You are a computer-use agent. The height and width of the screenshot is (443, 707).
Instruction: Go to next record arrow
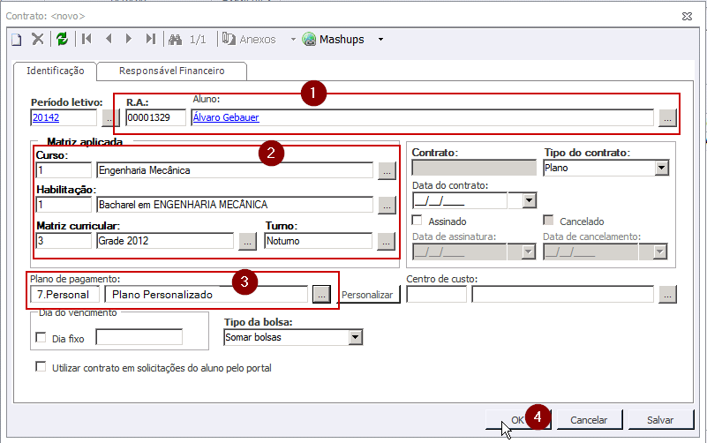(x=129, y=39)
